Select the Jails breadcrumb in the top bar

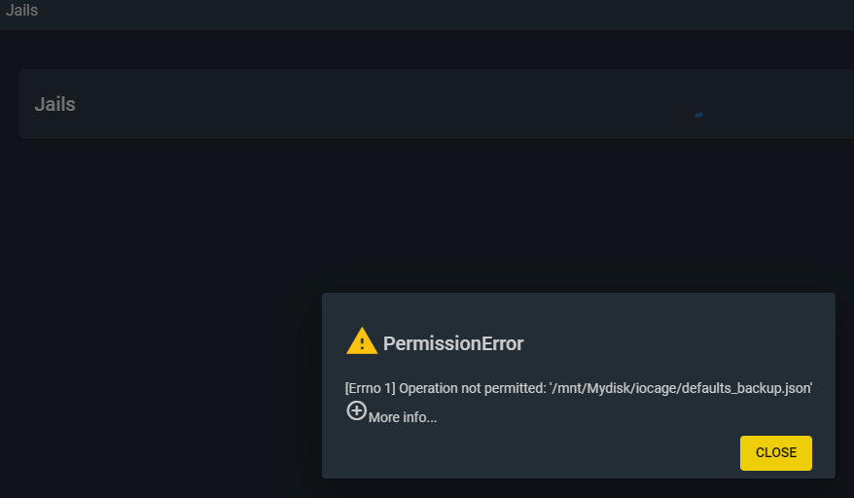tap(21, 11)
